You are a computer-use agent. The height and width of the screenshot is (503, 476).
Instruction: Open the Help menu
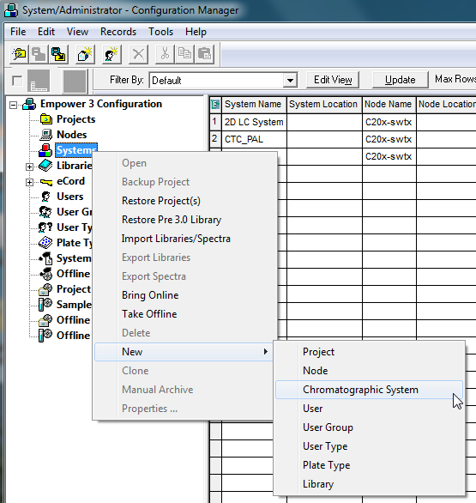coord(196,32)
